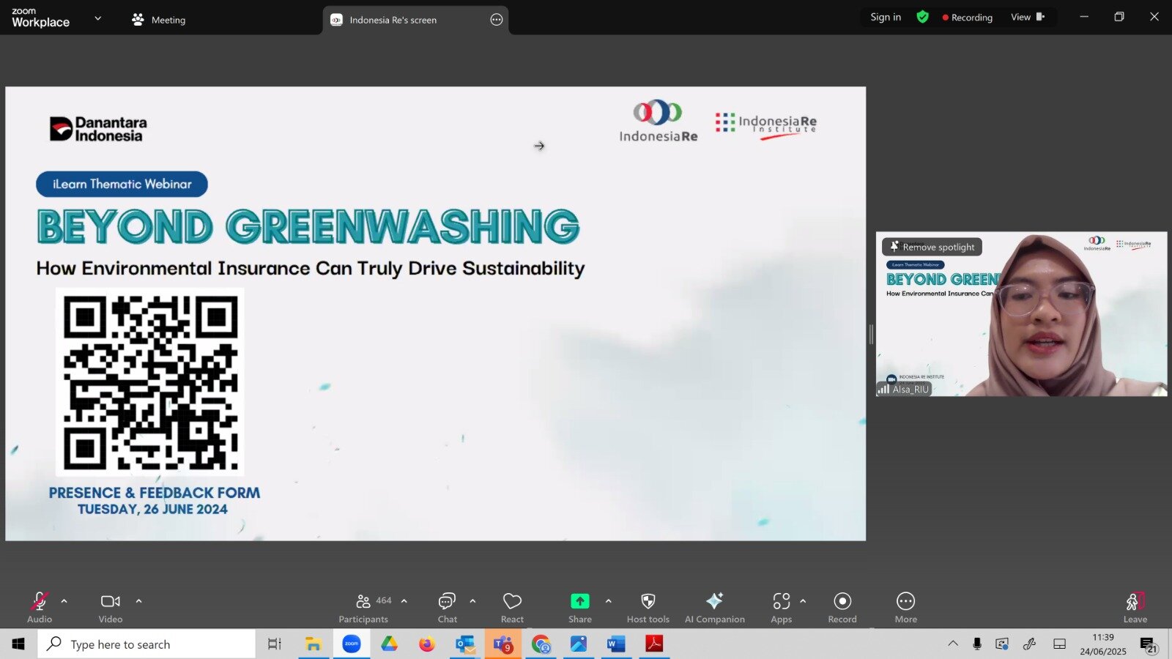The height and width of the screenshot is (659, 1172).
Task: Open Microsoft Word from taskbar
Action: pyautogui.click(x=616, y=644)
